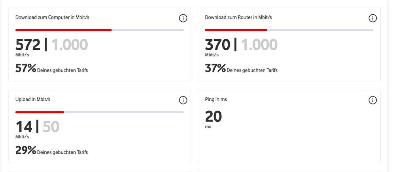395x172 pixels.
Task: Click the 37% tariff percentage
Action: [215, 68]
